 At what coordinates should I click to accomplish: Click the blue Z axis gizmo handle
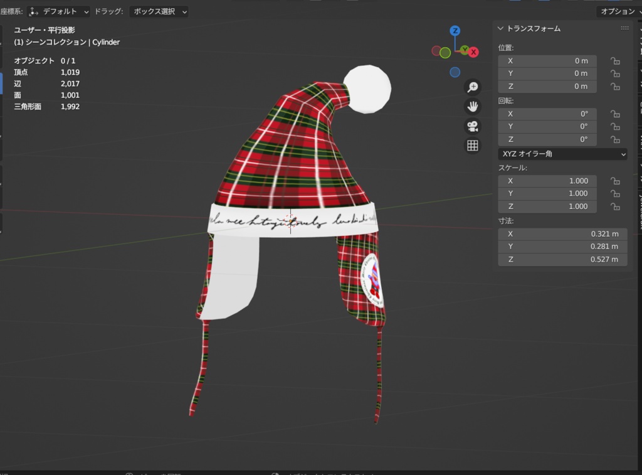pyautogui.click(x=455, y=31)
